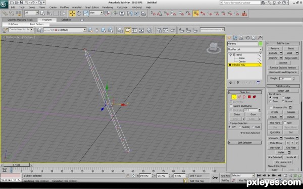Viewport: 303px width, 189px height.
Task: Select Vertex sub-object level icon
Action: [234, 97]
